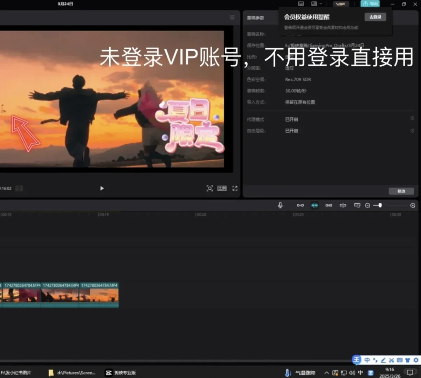Viewport: 421px width, 378px height.
Task: Click the snapshot camera icon below the preview
Action: pyautogui.click(x=209, y=188)
